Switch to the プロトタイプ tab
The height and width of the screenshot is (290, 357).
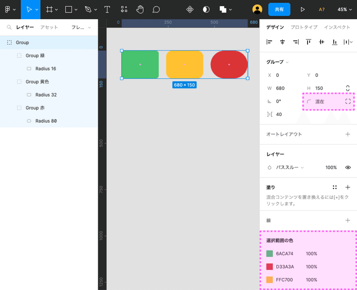(x=304, y=27)
